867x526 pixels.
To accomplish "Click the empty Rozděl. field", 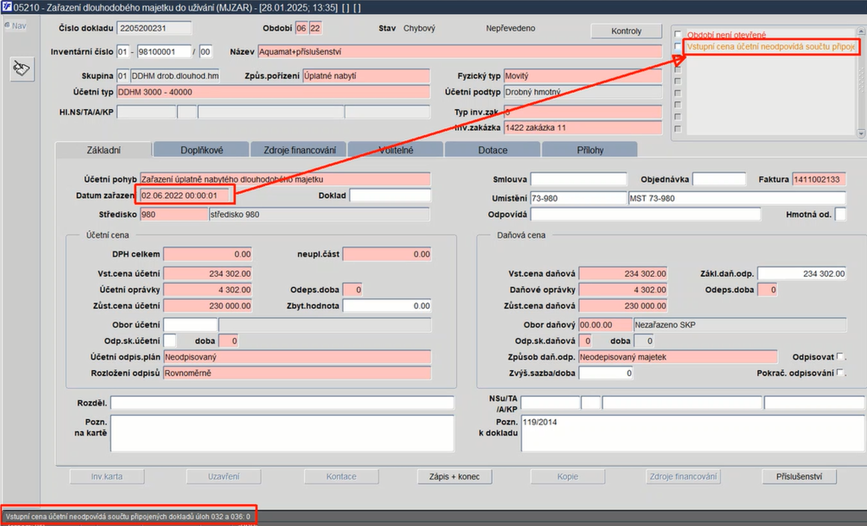I will tap(282, 402).
